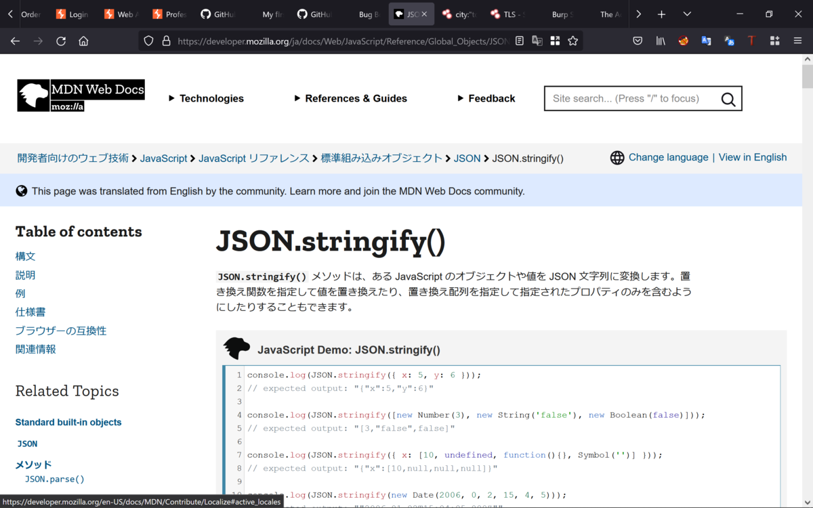This screenshot has height=508, width=813.
Task: Click line 1 of the demo code editor
Action: (364, 375)
